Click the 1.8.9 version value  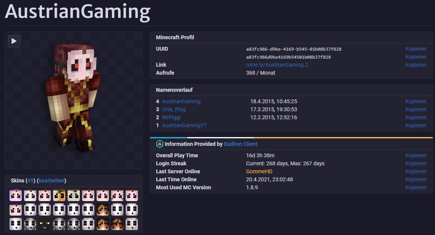pos(252,188)
